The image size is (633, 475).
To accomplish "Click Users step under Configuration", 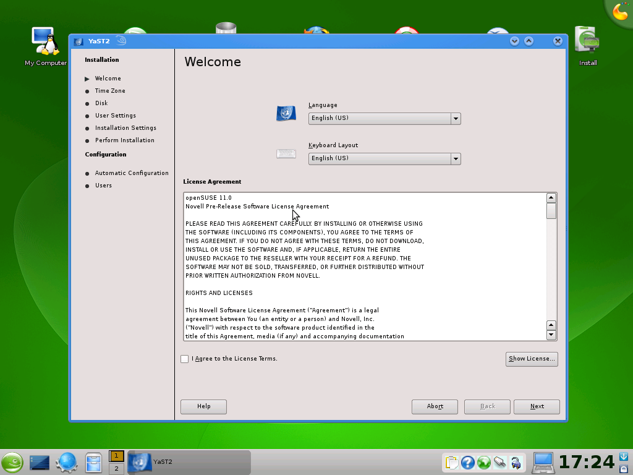I will point(103,186).
